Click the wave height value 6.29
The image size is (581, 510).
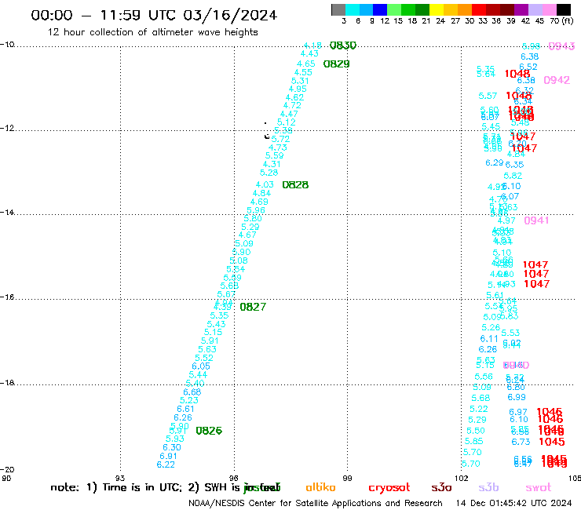tap(495, 162)
